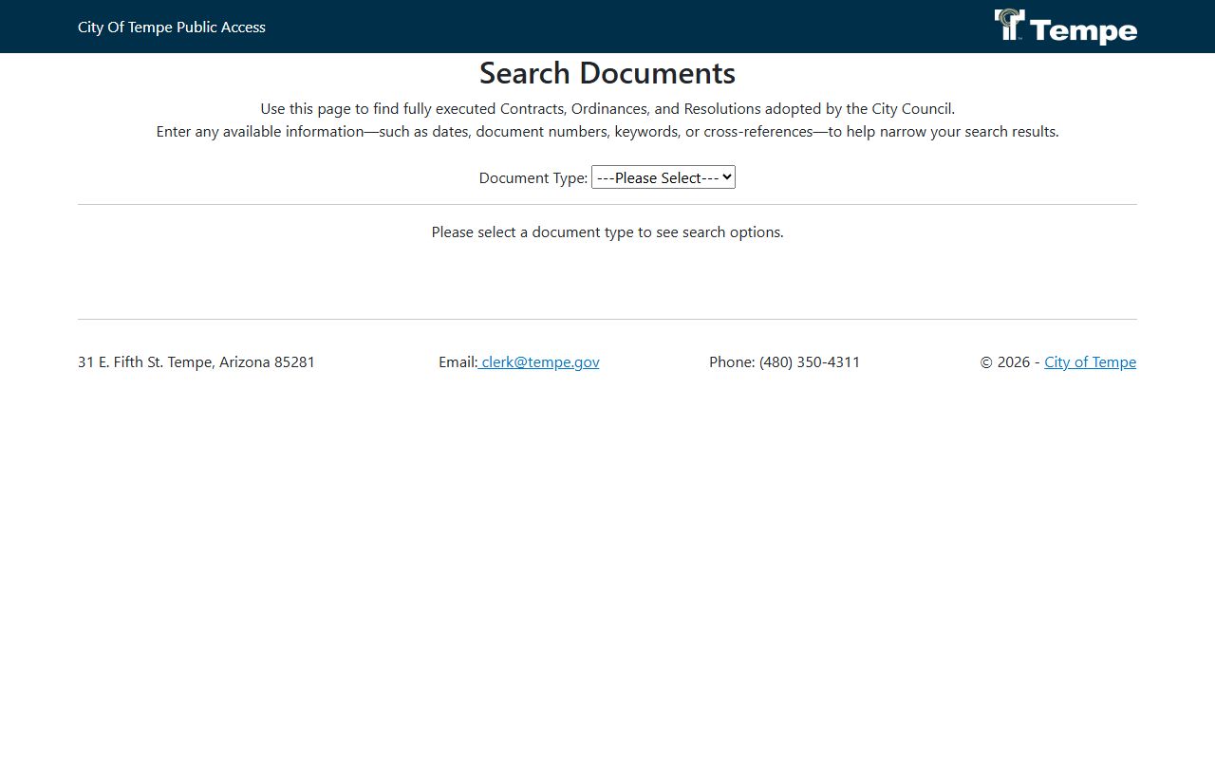Click the Tempe logo in header
1215x759 pixels.
(1065, 27)
